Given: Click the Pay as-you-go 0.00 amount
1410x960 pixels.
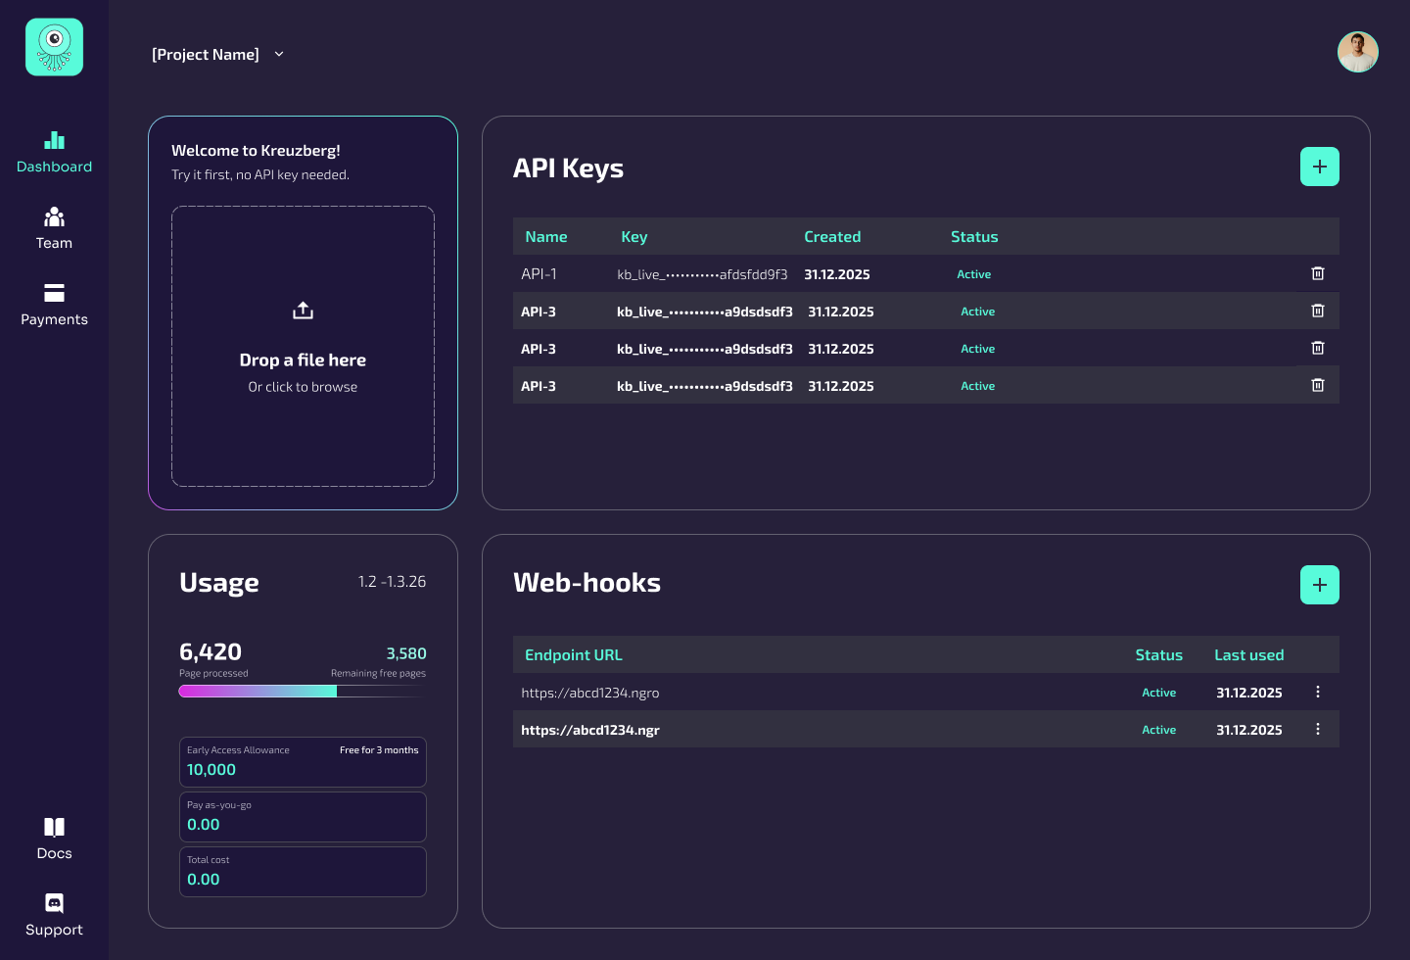Looking at the screenshot, I should 204,825.
